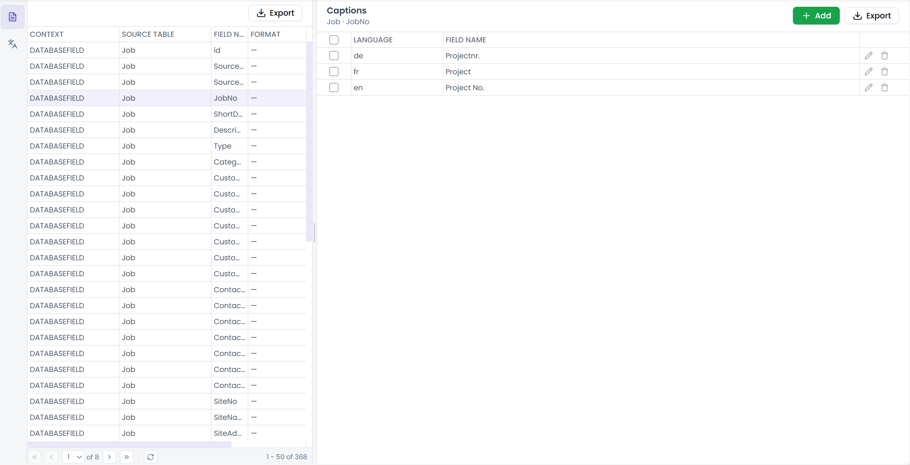Export the fields table on the left
The height and width of the screenshot is (465, 910).
click(275, 13)
